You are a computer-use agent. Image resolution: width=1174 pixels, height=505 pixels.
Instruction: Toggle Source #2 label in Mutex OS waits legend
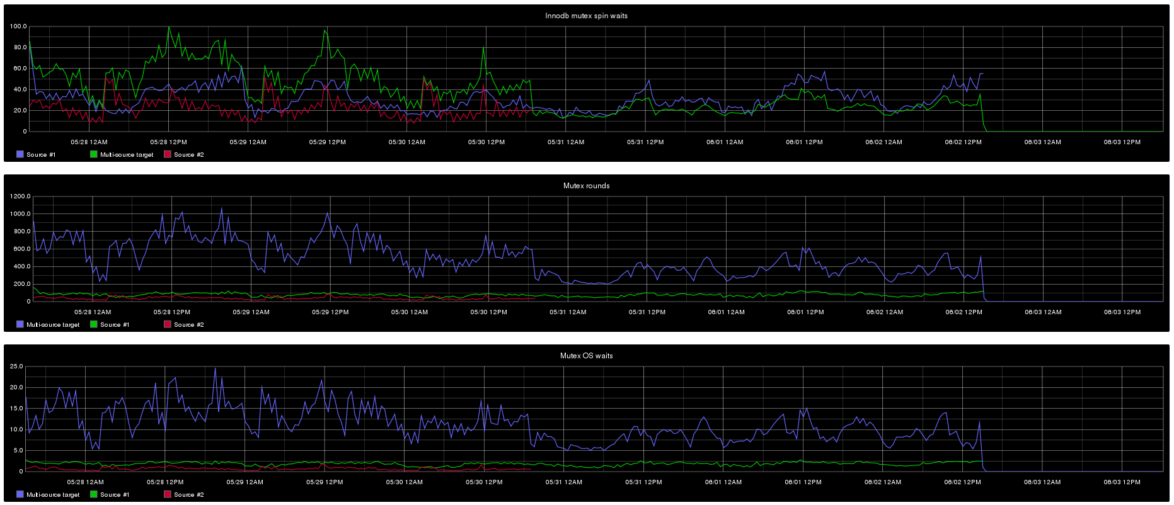pyautogui.click(x=188, y=495)
